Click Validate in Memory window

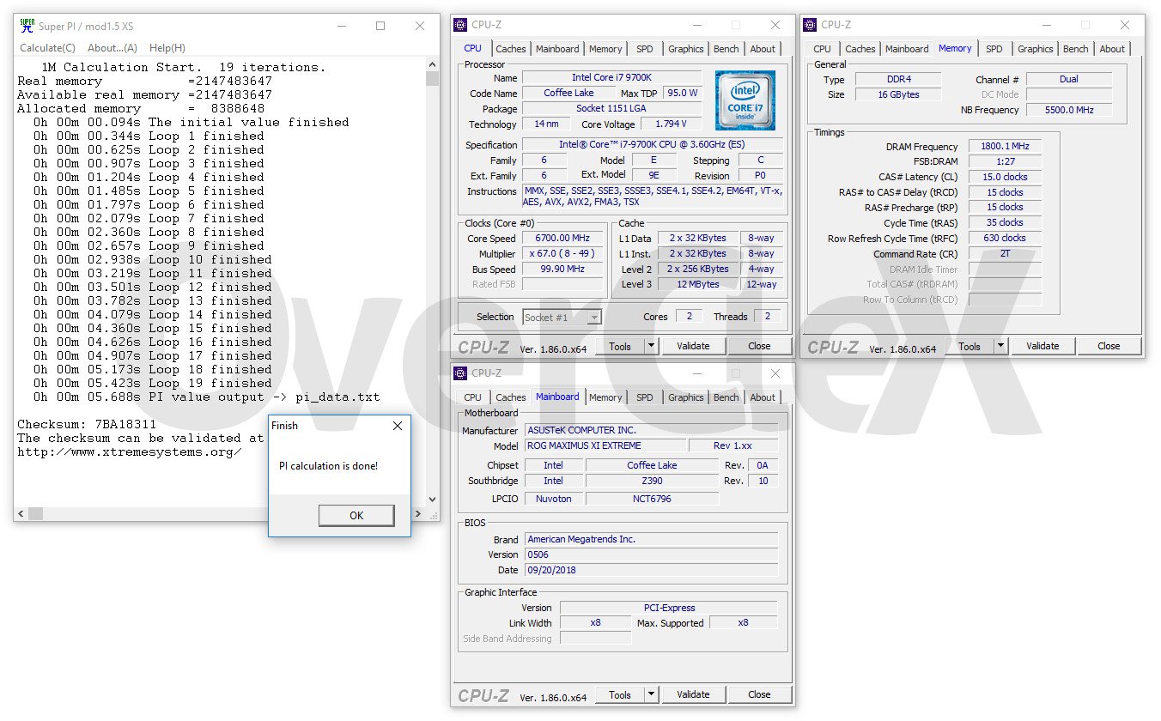pos(1042,347)
